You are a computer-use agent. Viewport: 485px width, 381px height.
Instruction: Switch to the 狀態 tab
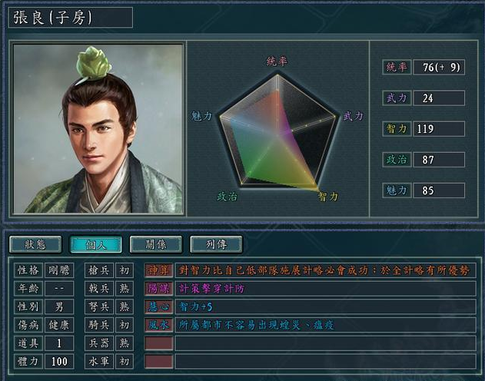pos(35,244)
